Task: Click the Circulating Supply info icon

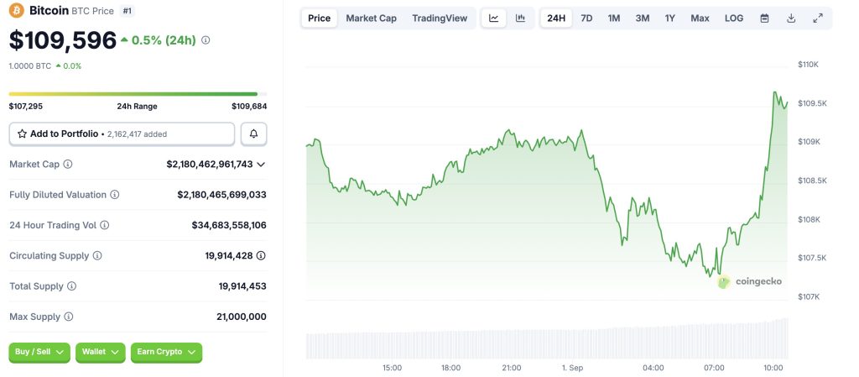Action: (x=97, y=256)
